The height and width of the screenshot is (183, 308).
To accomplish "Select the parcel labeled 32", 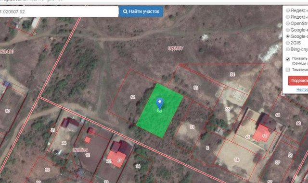I will pos(119,160).
